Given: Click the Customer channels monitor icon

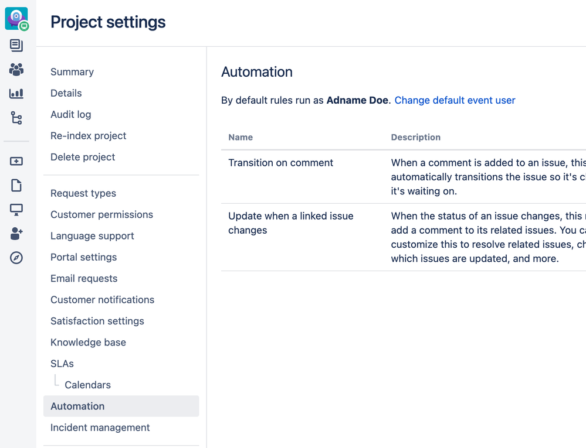Looking at the screenshot, I should click(x=16, y=210).
